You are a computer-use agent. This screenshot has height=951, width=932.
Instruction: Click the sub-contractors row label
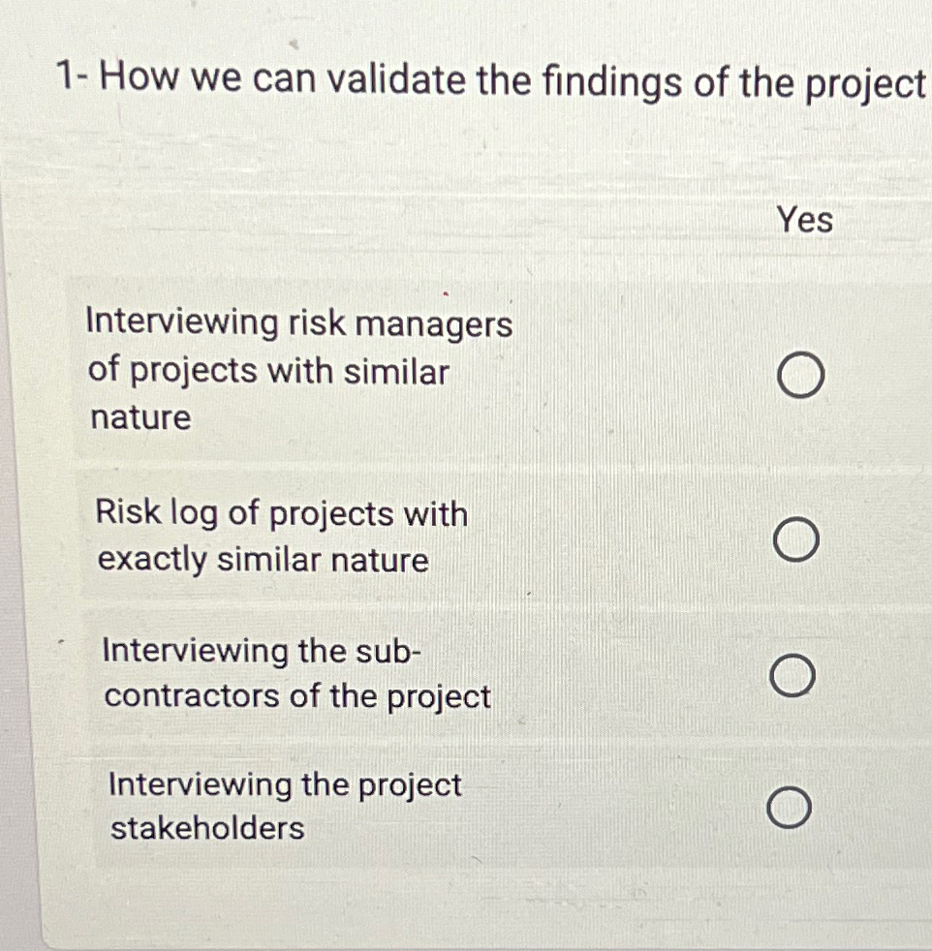[x=294, y=673]
